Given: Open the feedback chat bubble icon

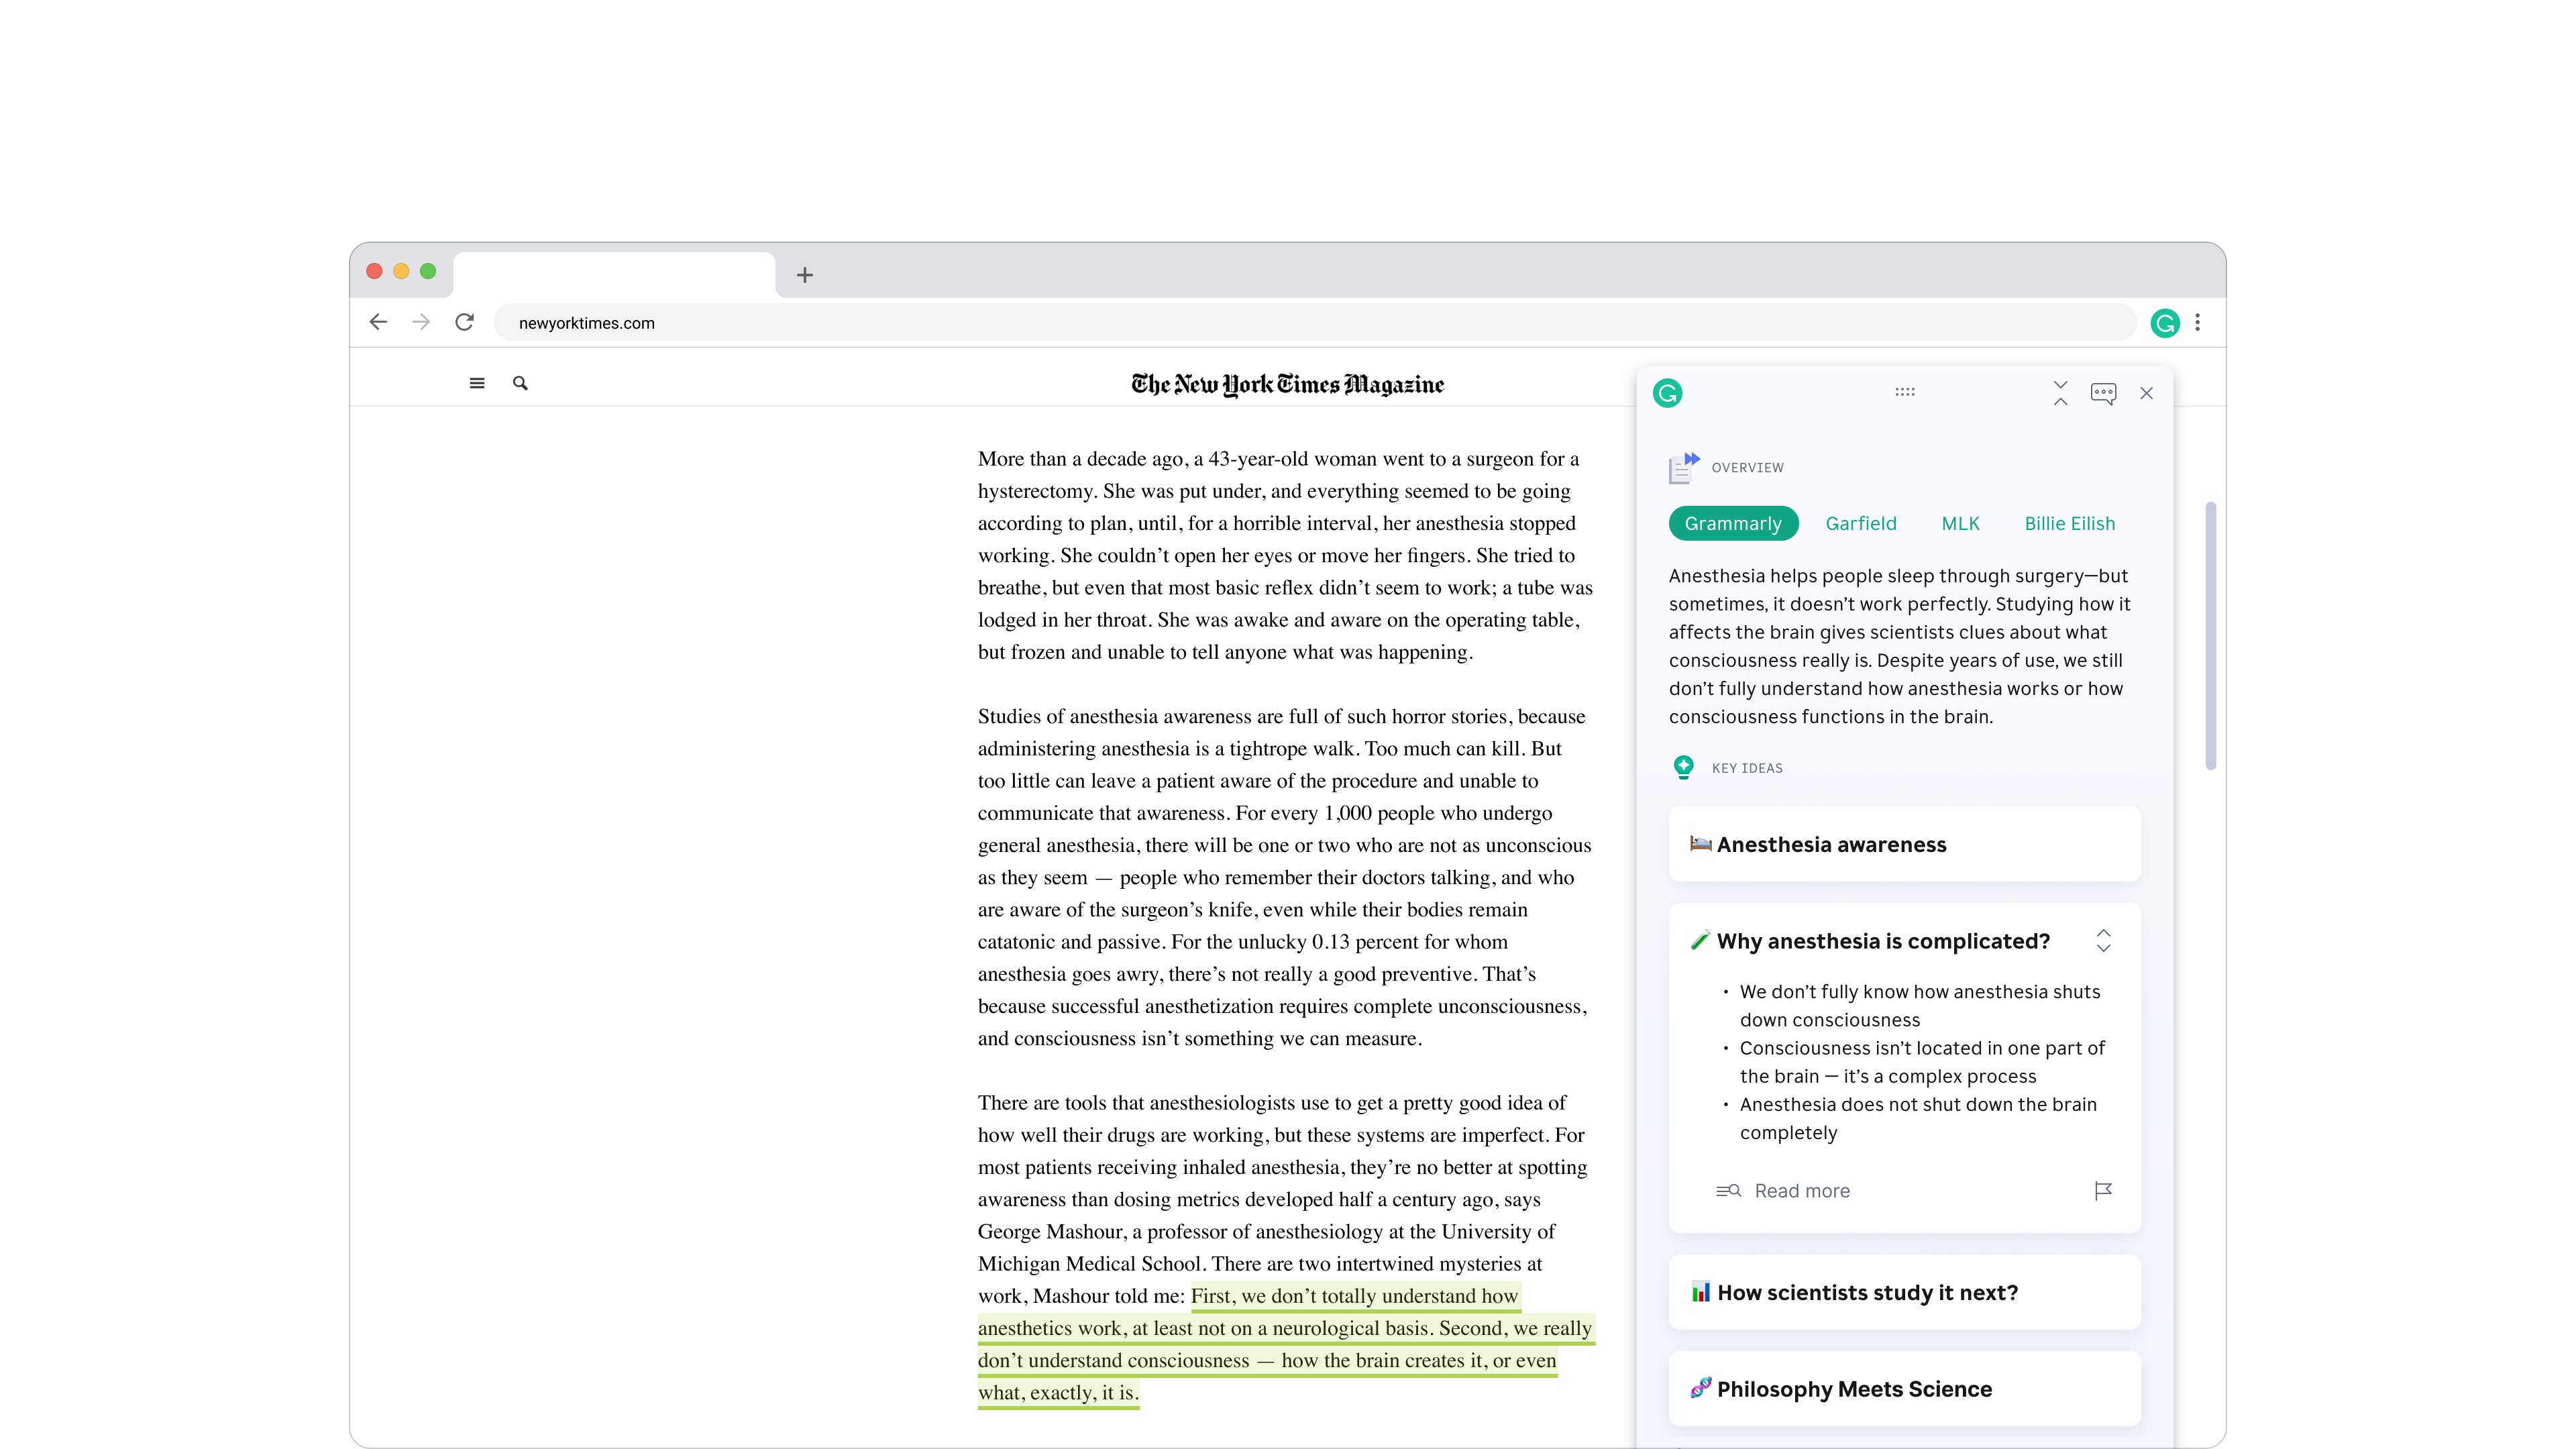Looking at the screenshot, I should [2103, 393].
